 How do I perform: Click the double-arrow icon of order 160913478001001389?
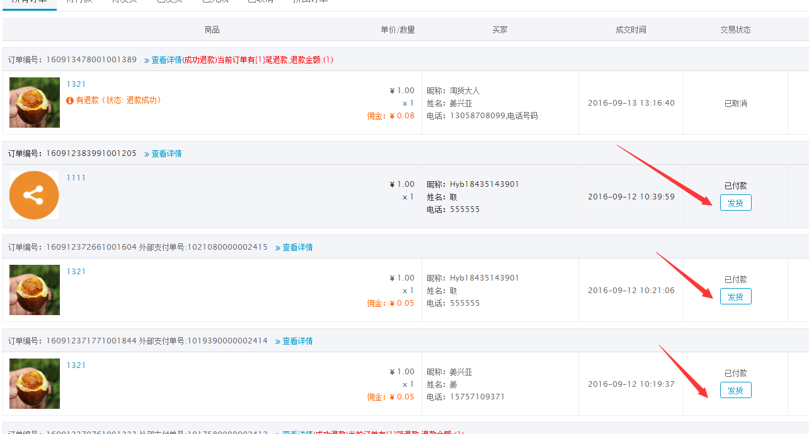147,60
